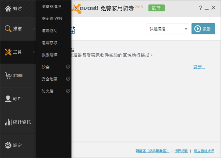The height and width of the screenshot is (158, 221).
Task: Open the STORE shopping cart icon
Action: (x=8, y=75)
